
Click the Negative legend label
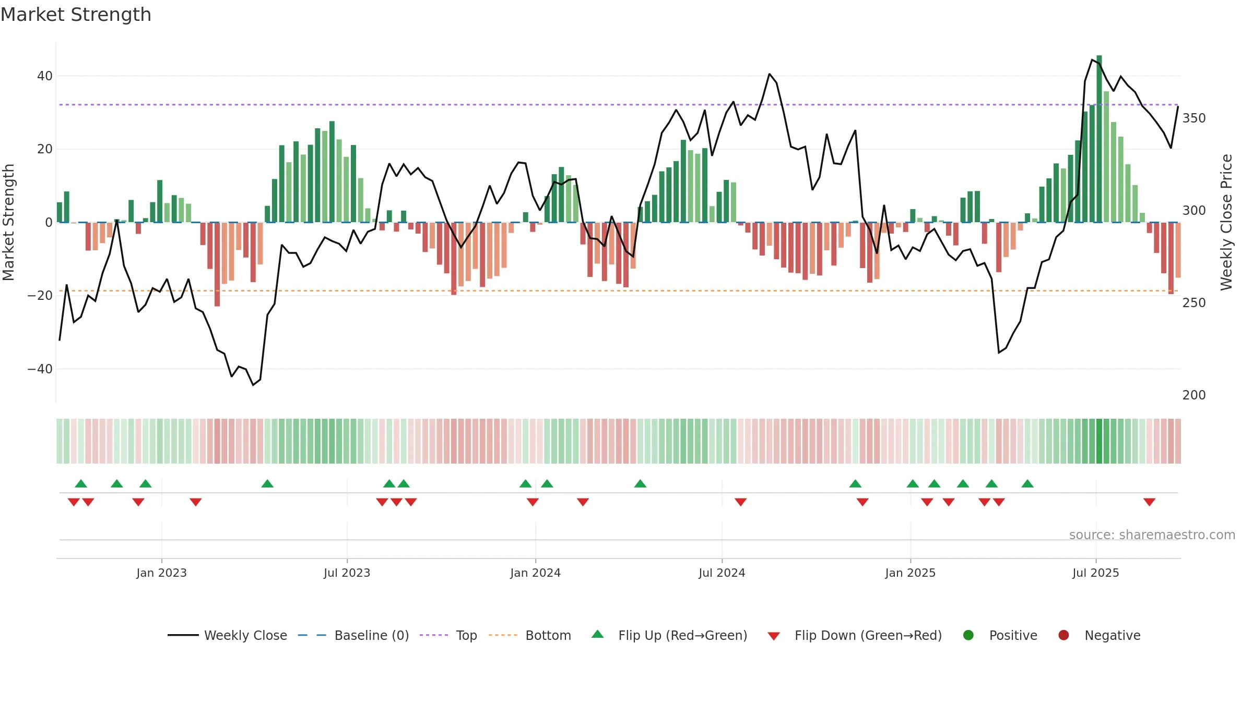pyautogui.click(x=1113, y=636)
